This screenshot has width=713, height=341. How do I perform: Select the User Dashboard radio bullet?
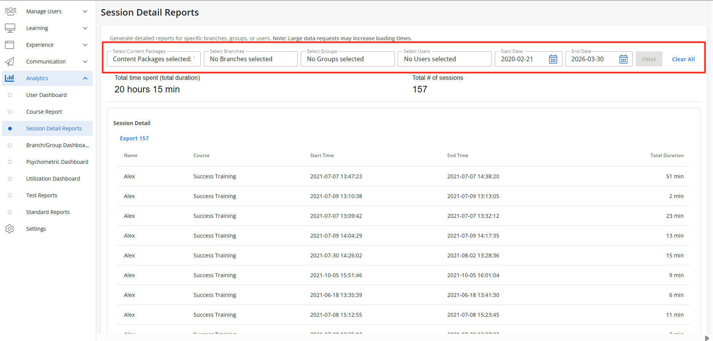pos(10,95)
